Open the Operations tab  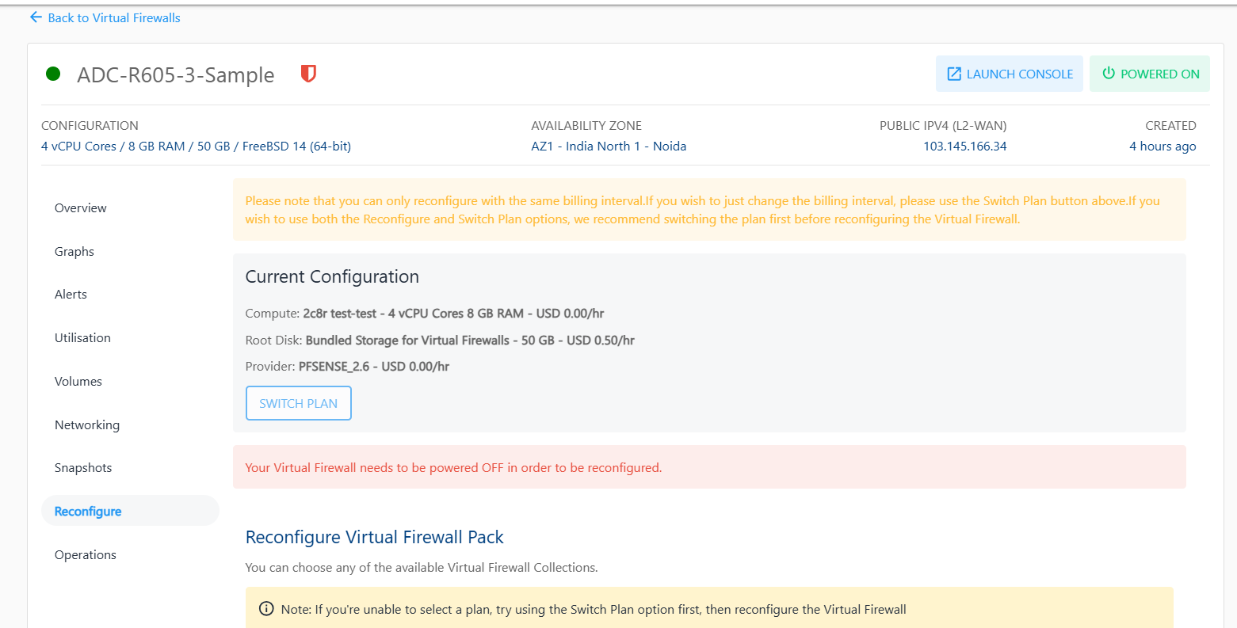click(86, 555)
